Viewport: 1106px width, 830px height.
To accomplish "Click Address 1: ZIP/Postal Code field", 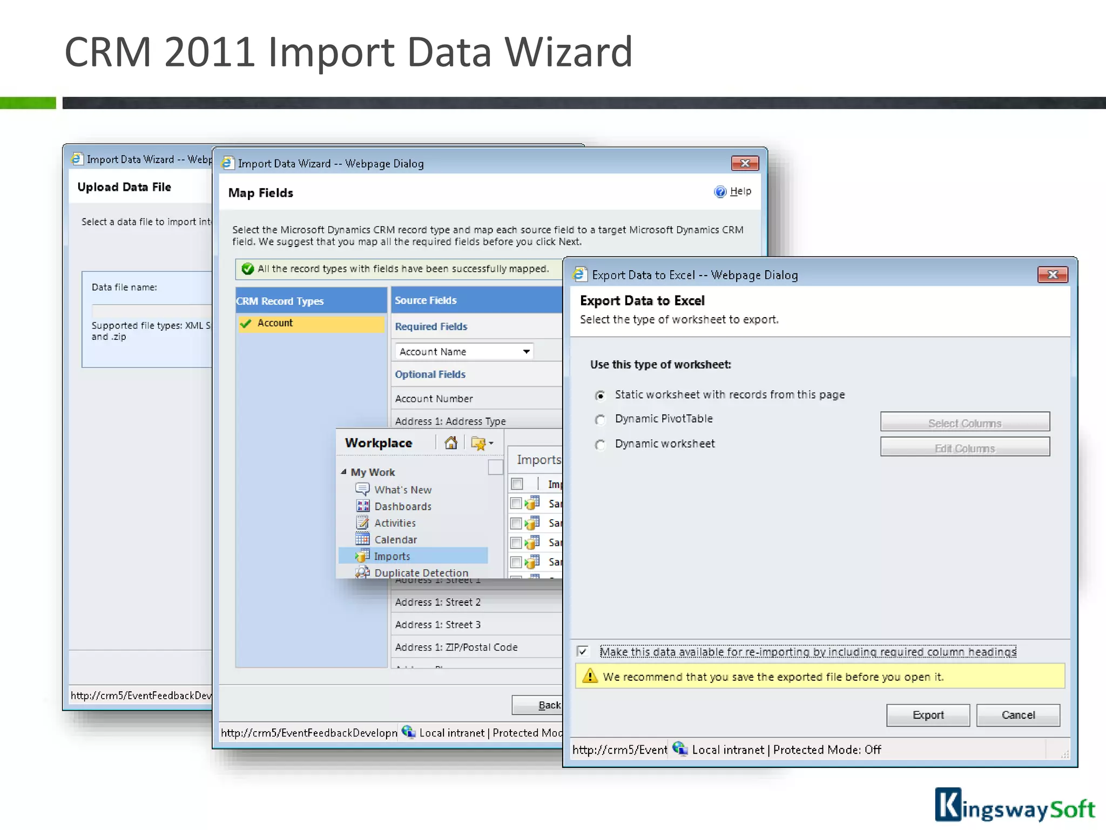I will [456, 647].
